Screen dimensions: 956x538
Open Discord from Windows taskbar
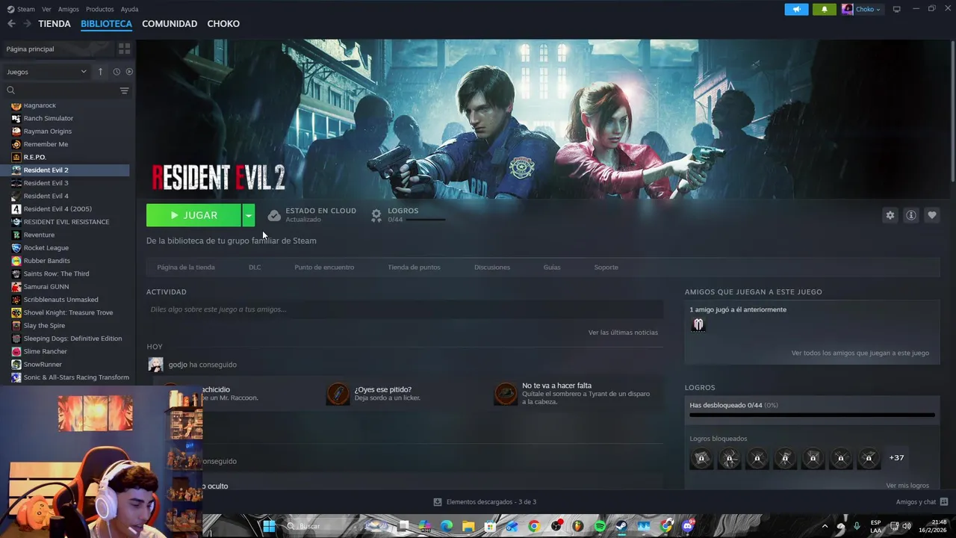688,526
